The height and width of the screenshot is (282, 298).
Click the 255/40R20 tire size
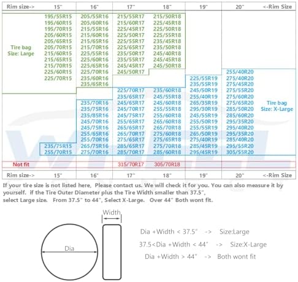(x=240, y=72)
